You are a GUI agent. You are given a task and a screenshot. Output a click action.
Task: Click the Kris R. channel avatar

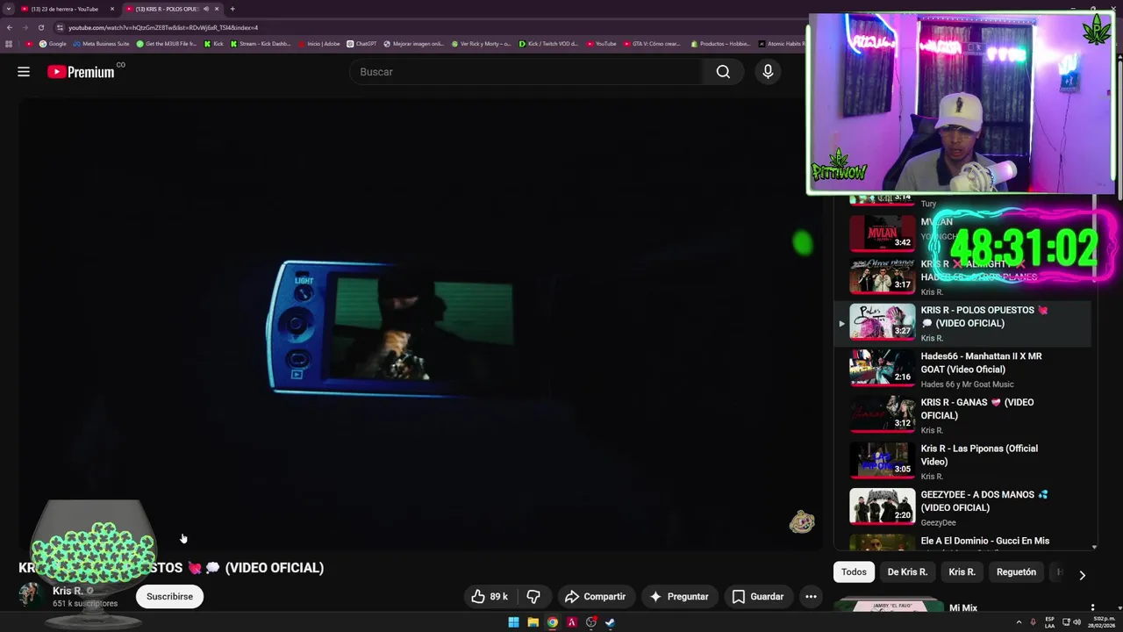[x=32, y=596]
